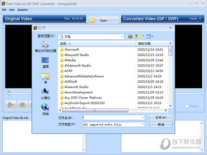Click the file list scroll down arrow
This screenshot has height=155, width=207.
click(170, 106)
